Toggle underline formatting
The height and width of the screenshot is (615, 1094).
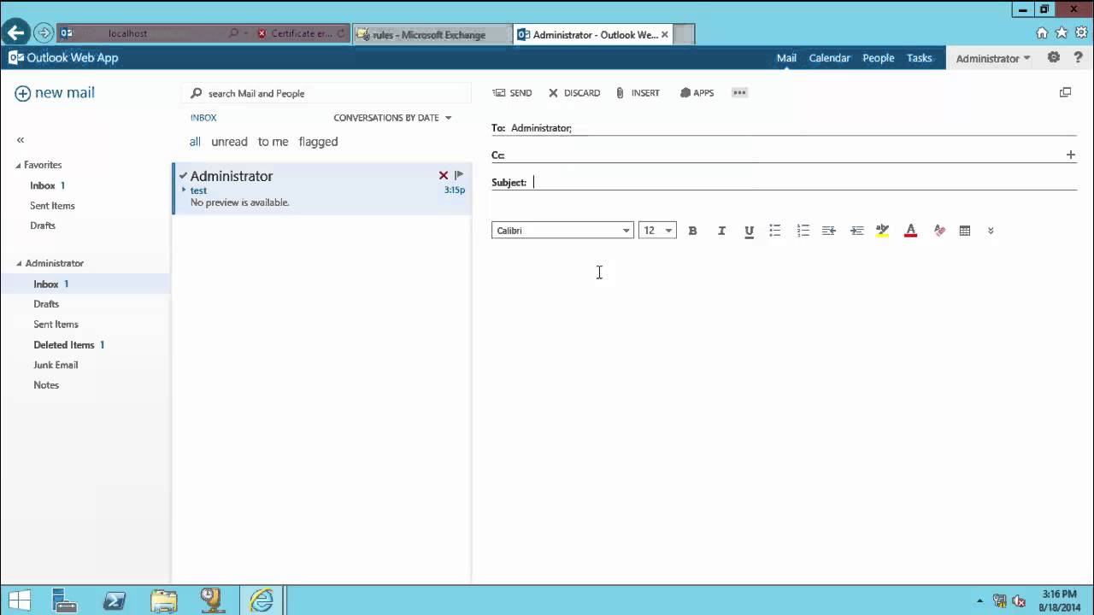click(x=749, y=231)
